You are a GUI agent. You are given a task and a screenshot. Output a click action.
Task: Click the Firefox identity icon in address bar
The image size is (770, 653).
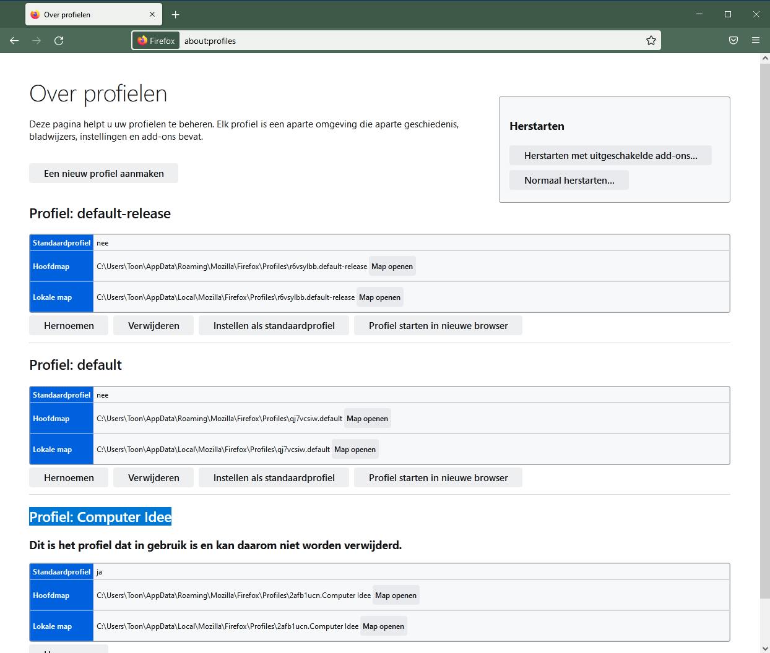coord(156,41)
